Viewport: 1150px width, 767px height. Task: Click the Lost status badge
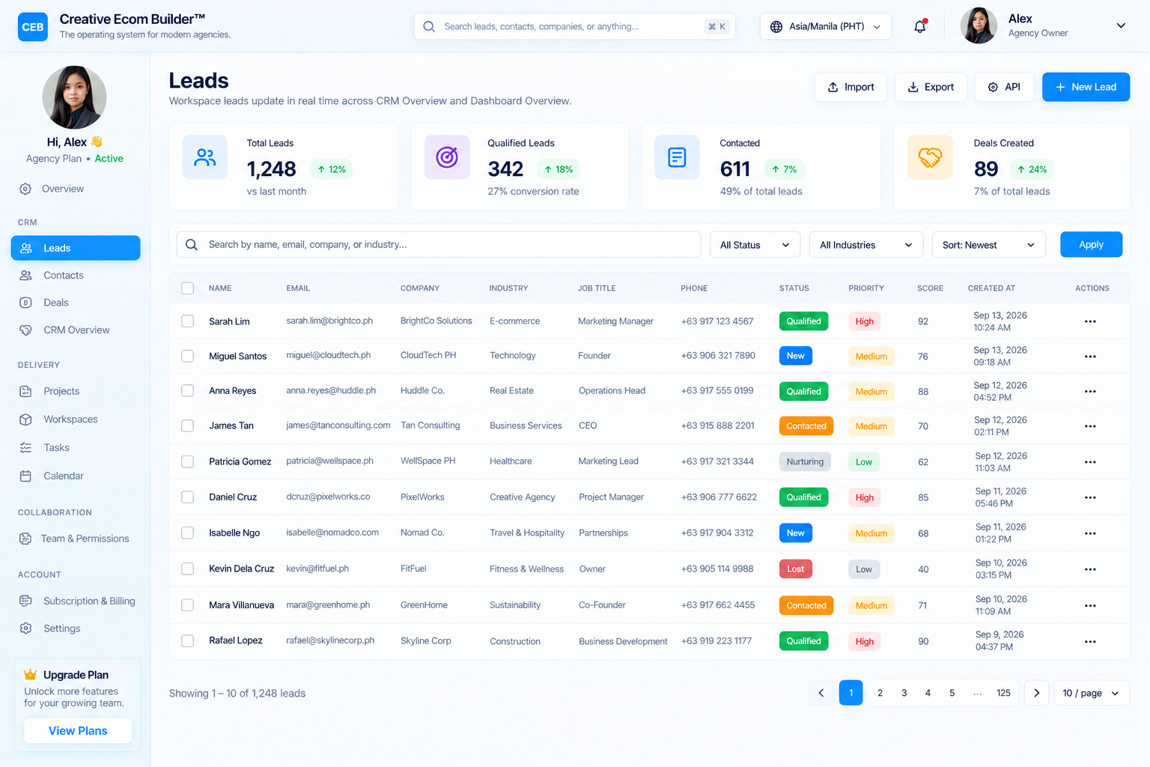795,569
